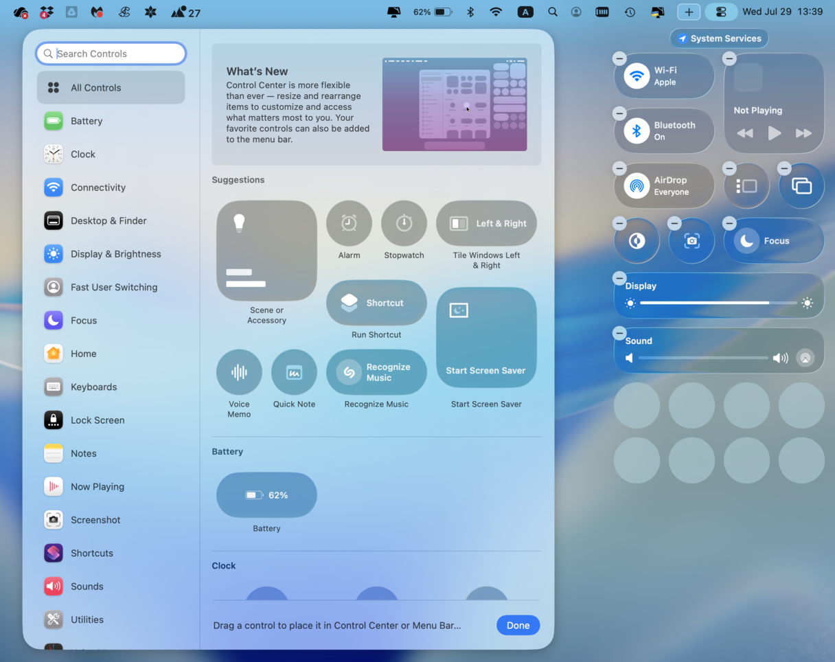Viewport: 835px width, 662px height.
Task: Click the Search Controls field
Action: tap(111, 54)
